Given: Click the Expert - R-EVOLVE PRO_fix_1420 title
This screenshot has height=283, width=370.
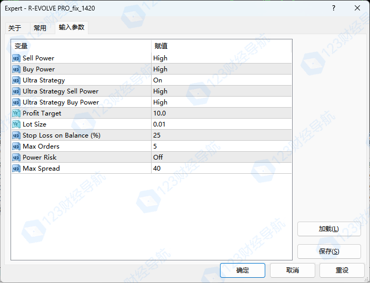Looking at the screenshot, I should (x=50, y=8).
